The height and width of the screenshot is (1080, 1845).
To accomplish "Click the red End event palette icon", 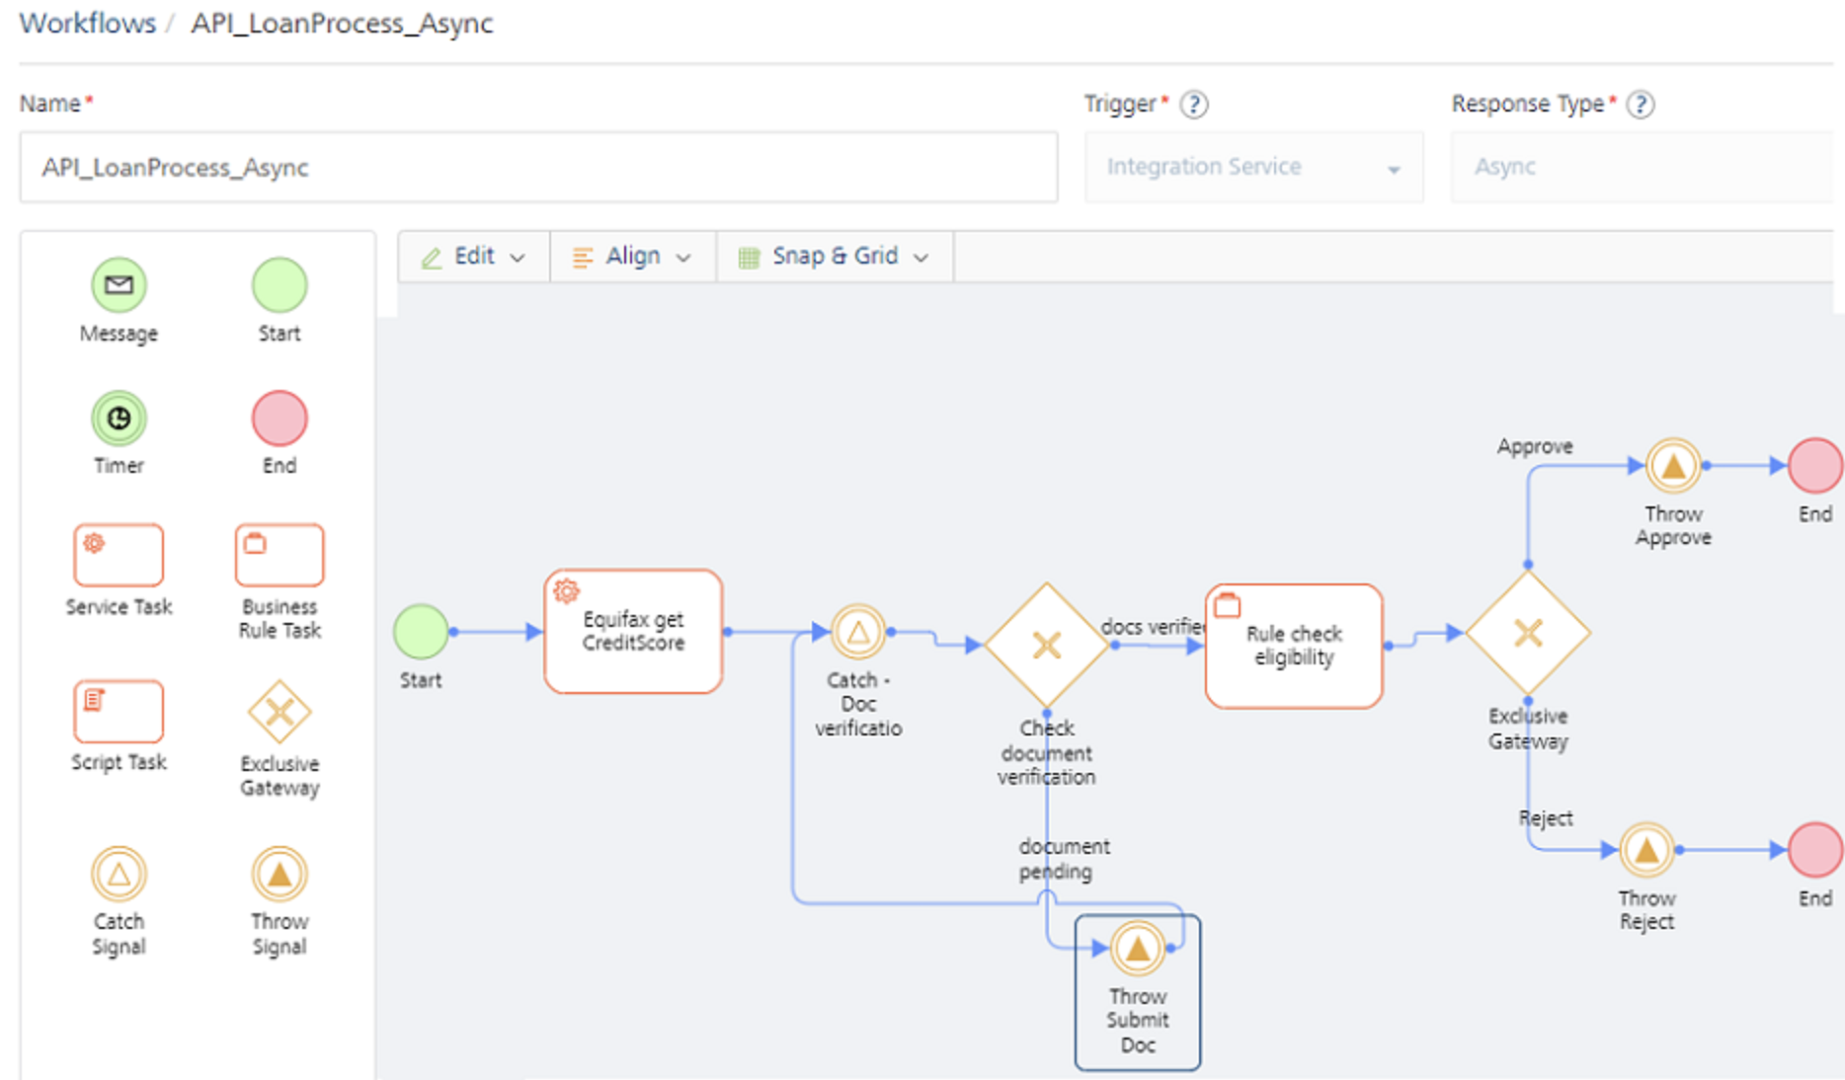I will (x=280, y=419).
